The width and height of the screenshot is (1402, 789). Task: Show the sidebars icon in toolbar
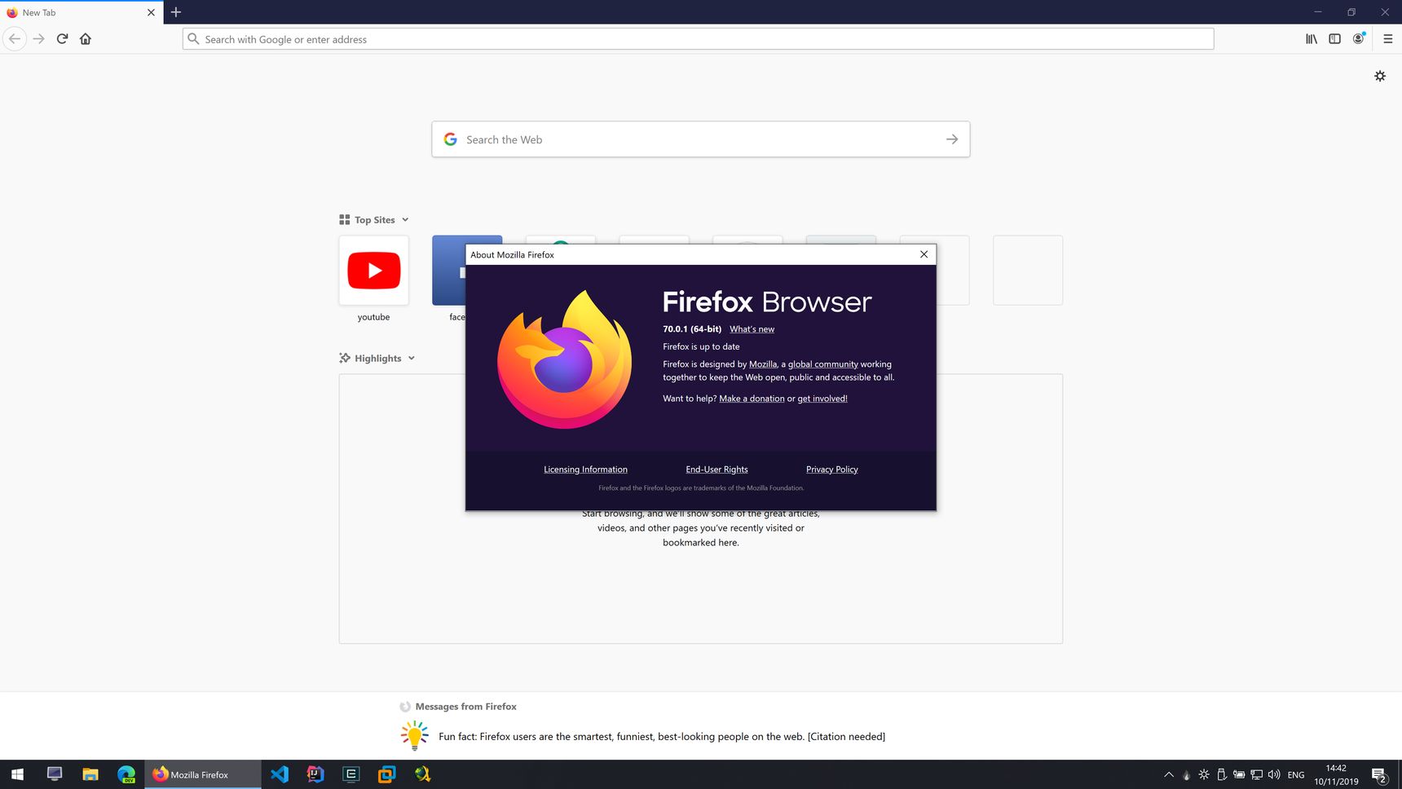1334,39
